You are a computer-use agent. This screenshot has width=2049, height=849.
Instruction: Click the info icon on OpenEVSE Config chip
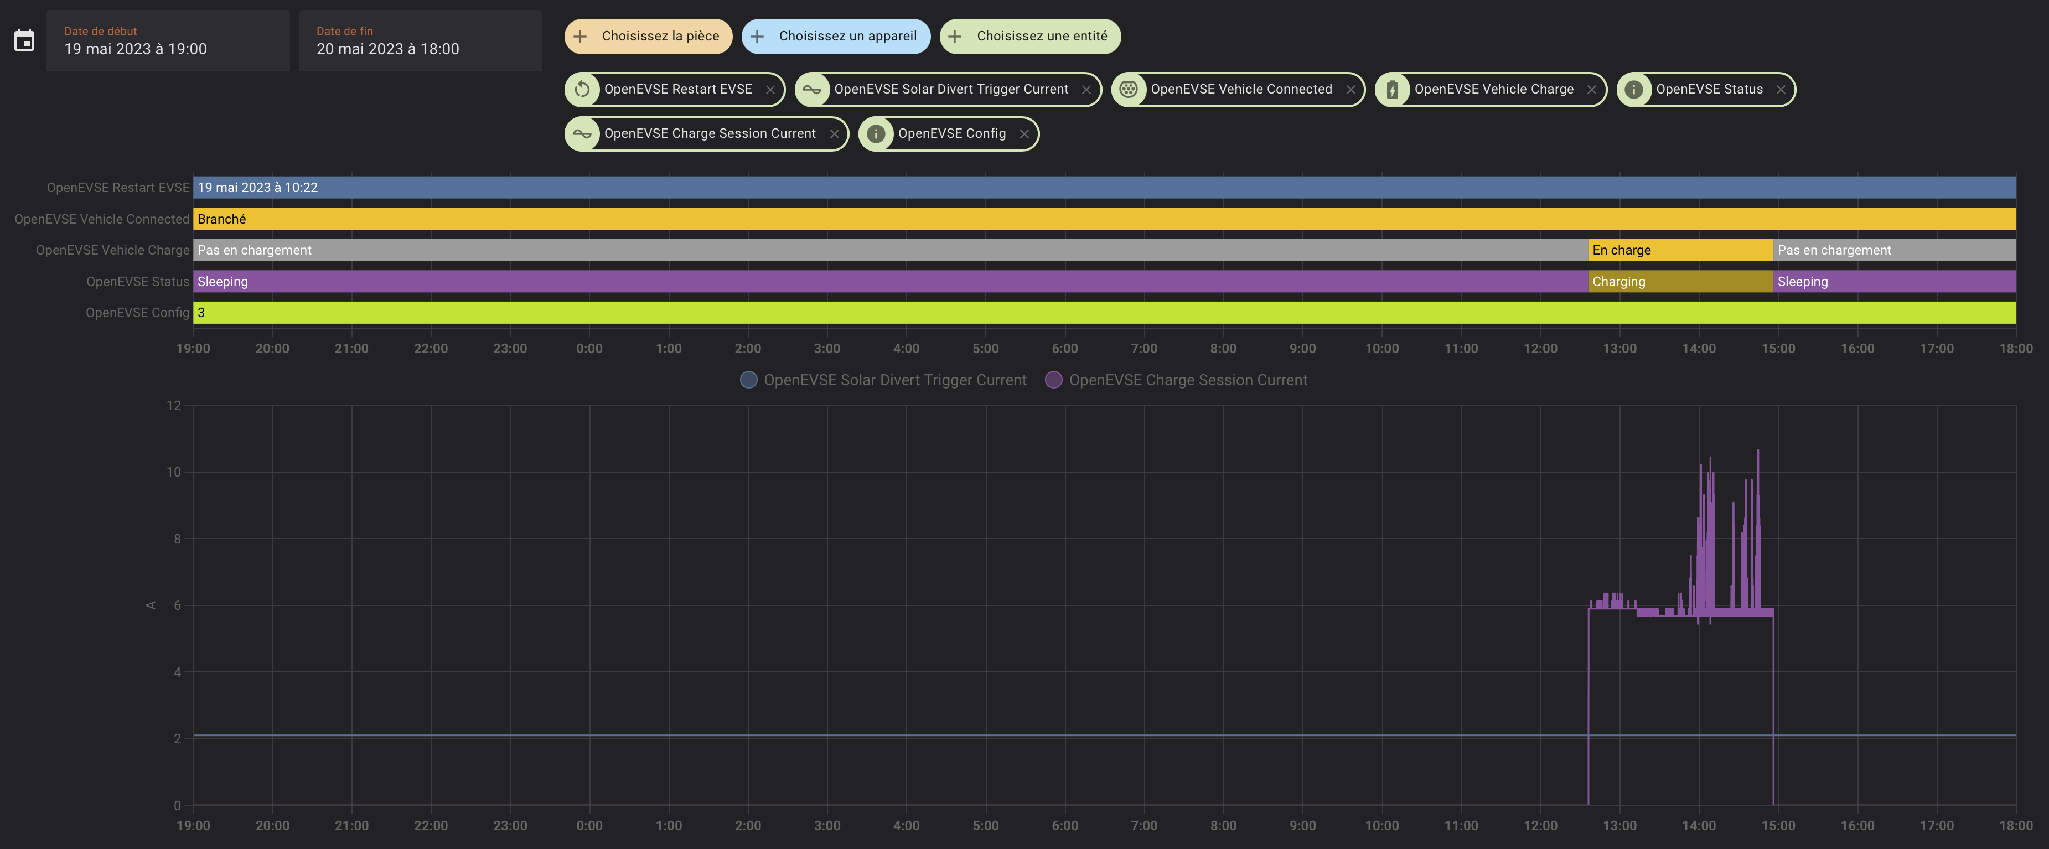(x=876, y=134)
